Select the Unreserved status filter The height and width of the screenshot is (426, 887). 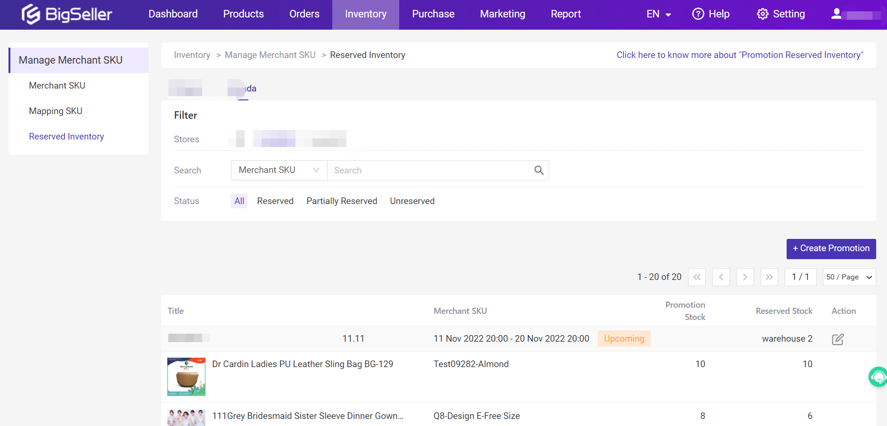click(x=412, y=201)
